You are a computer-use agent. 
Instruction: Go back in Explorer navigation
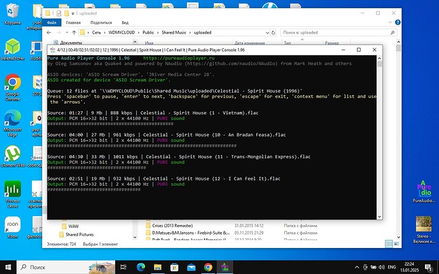(49, 32)
